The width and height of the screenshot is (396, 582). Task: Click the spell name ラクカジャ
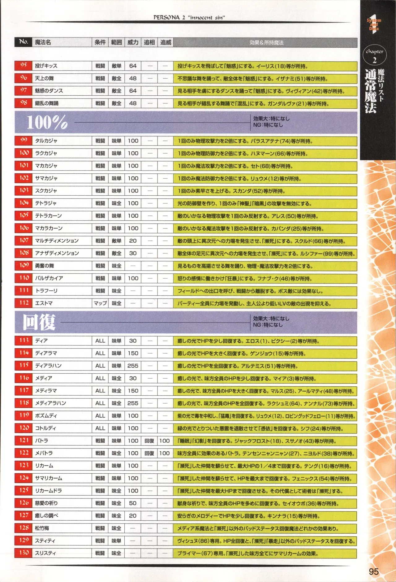[x=46, y=153]
